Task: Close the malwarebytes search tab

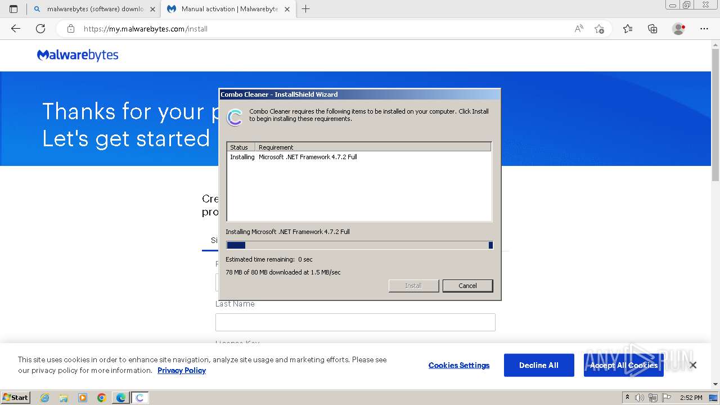Action: pyautogui.click(x=152, y=9)
